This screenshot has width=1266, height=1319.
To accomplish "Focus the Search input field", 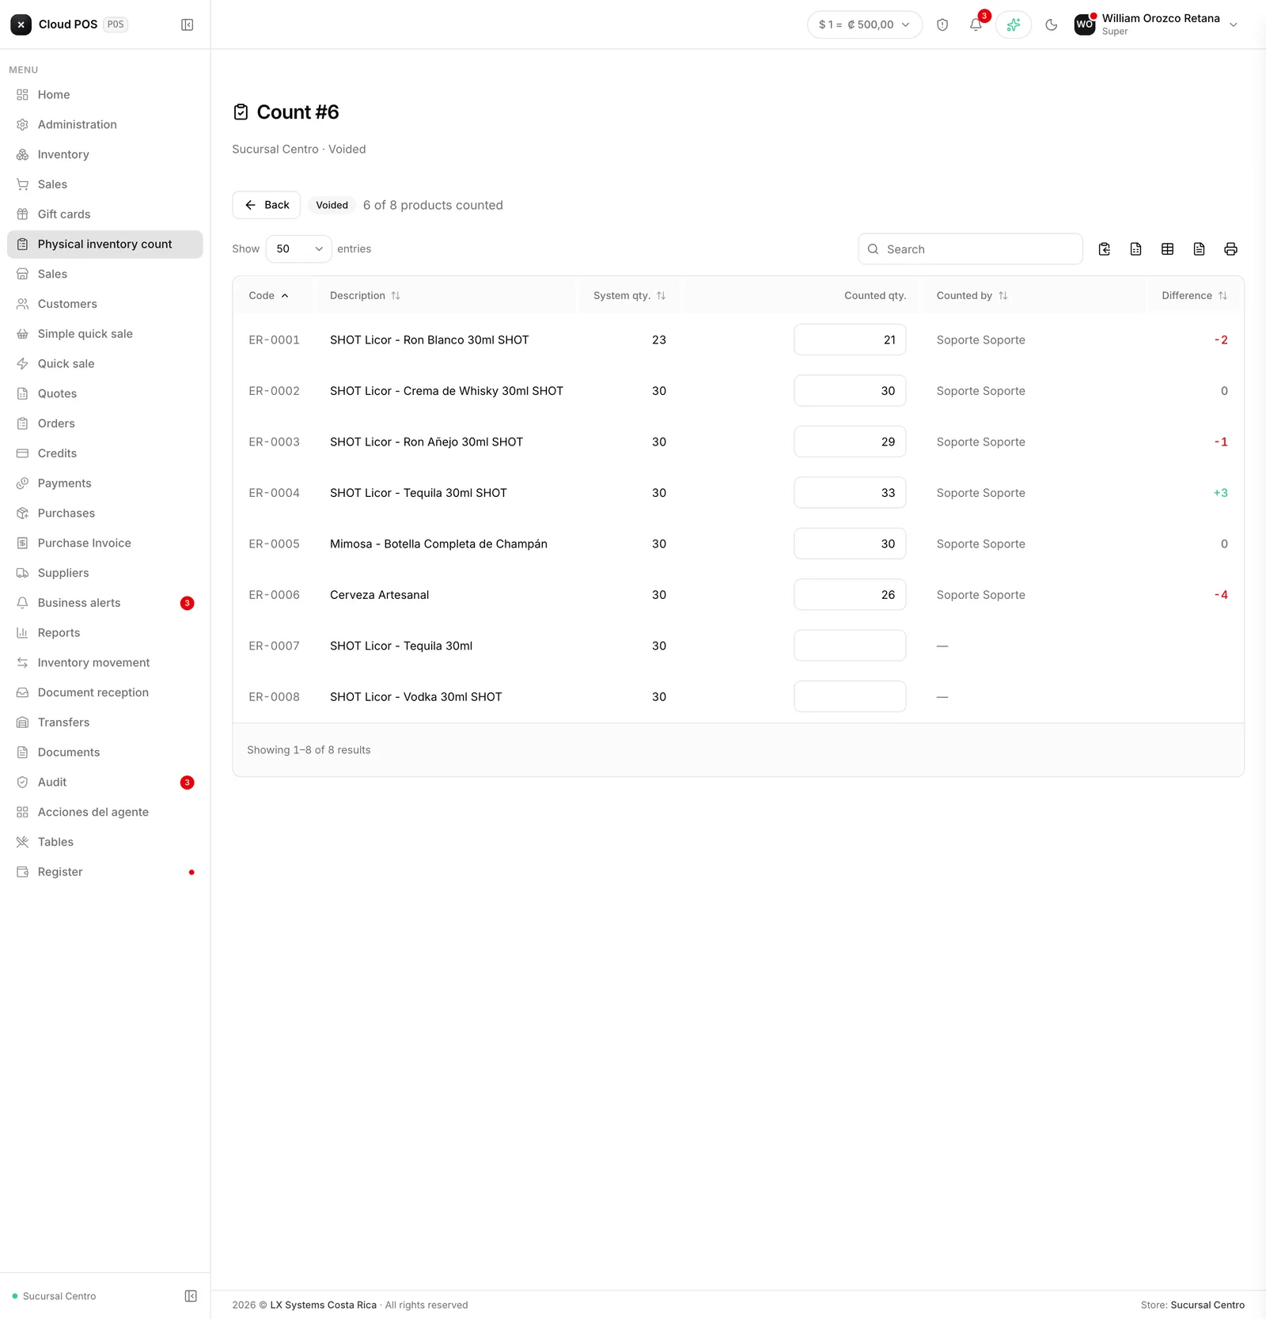I will (970, 249).
